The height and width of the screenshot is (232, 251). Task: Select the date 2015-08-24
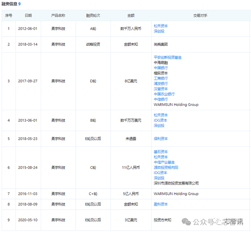(x=28, y=167)
